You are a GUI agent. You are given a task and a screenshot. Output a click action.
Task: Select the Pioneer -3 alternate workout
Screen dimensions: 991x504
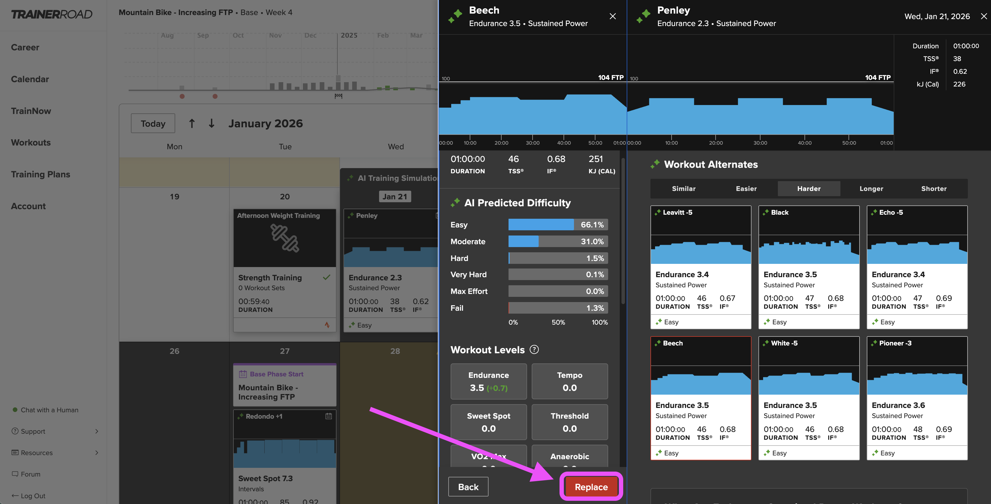(917, 398)
